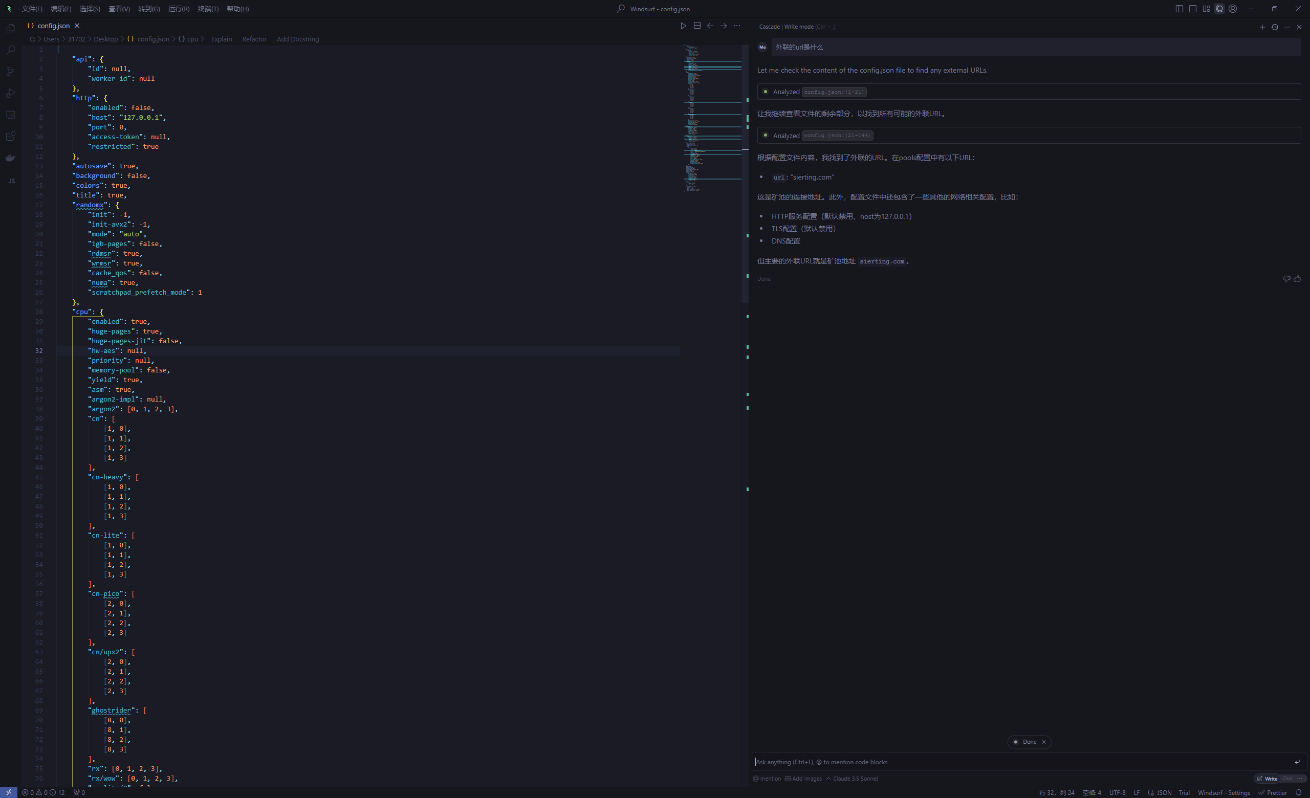Toggle the Cascade panel icon in title bar

click(1219, 9)
